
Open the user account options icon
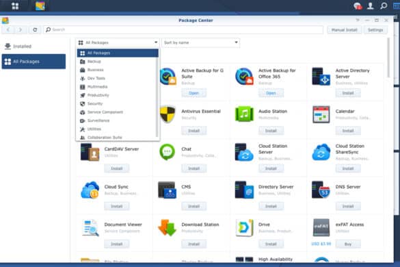(x=370, y=5)
